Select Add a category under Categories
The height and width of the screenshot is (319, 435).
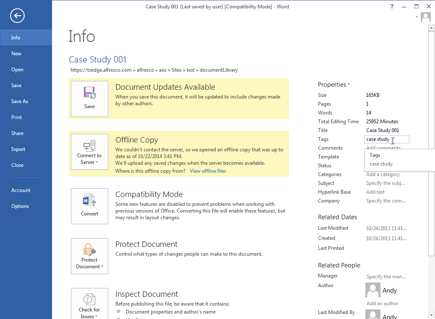coord(383,174)
